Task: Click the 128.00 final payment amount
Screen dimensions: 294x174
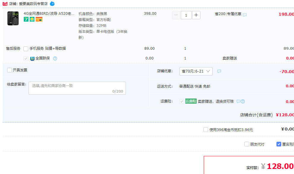Action: click(x=281, y=166)
